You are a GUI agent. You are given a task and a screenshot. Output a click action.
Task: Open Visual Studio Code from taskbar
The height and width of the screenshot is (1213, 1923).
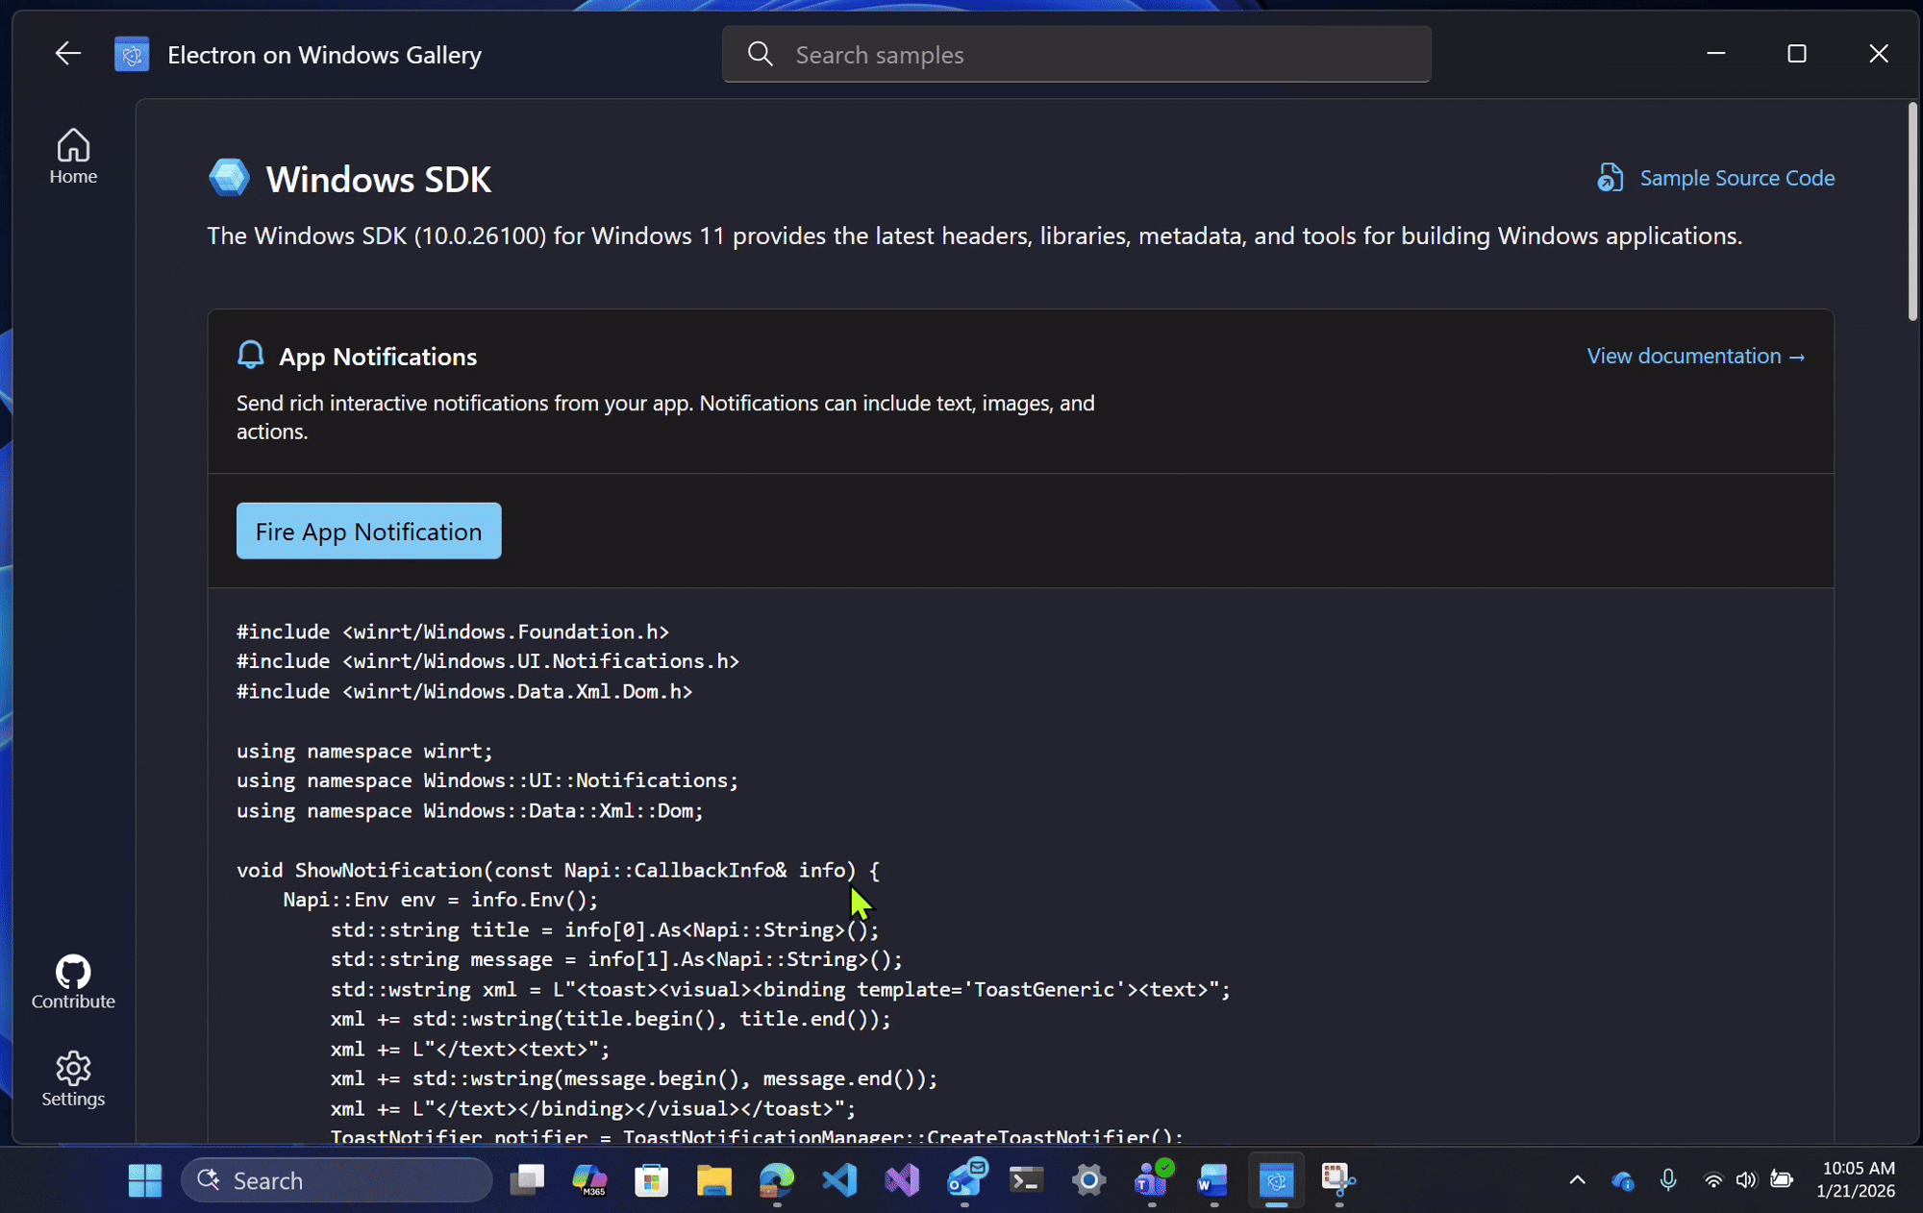(x=839, y=1179)
